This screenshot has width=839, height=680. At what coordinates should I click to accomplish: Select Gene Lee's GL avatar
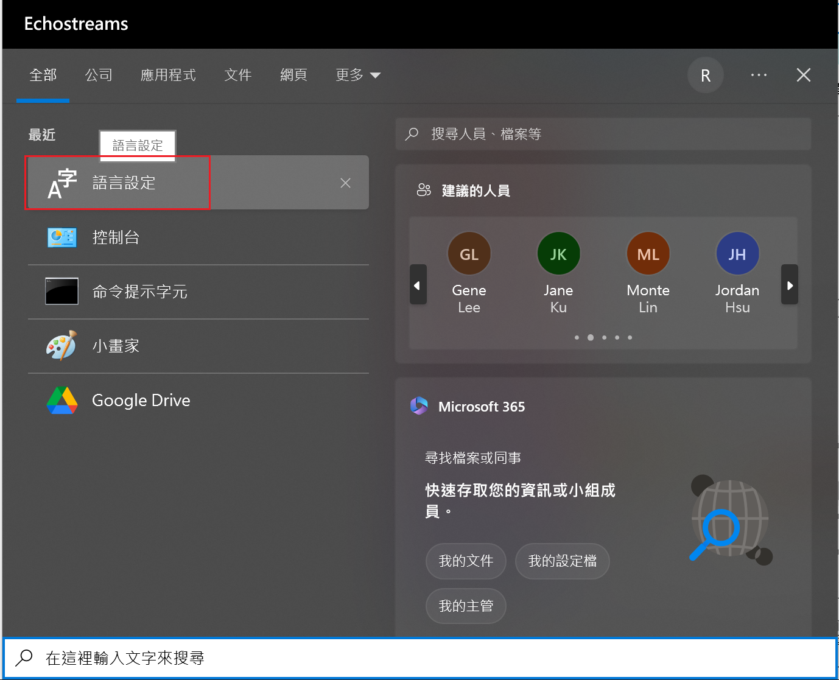tap(469, 254)
